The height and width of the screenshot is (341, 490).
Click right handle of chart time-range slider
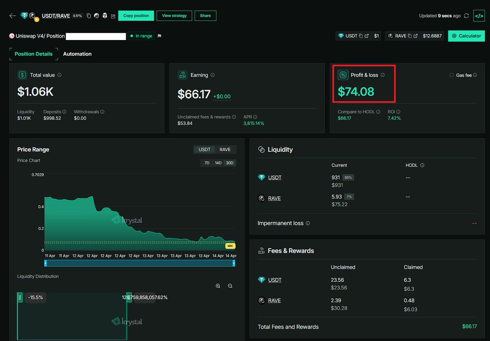point(234,263)
